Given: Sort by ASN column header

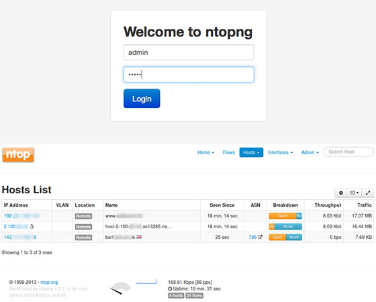Looking at the screenshot, I should coord(255,205).
